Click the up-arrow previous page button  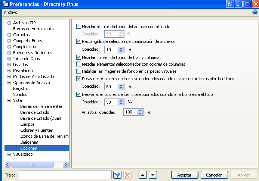(143, 175)
